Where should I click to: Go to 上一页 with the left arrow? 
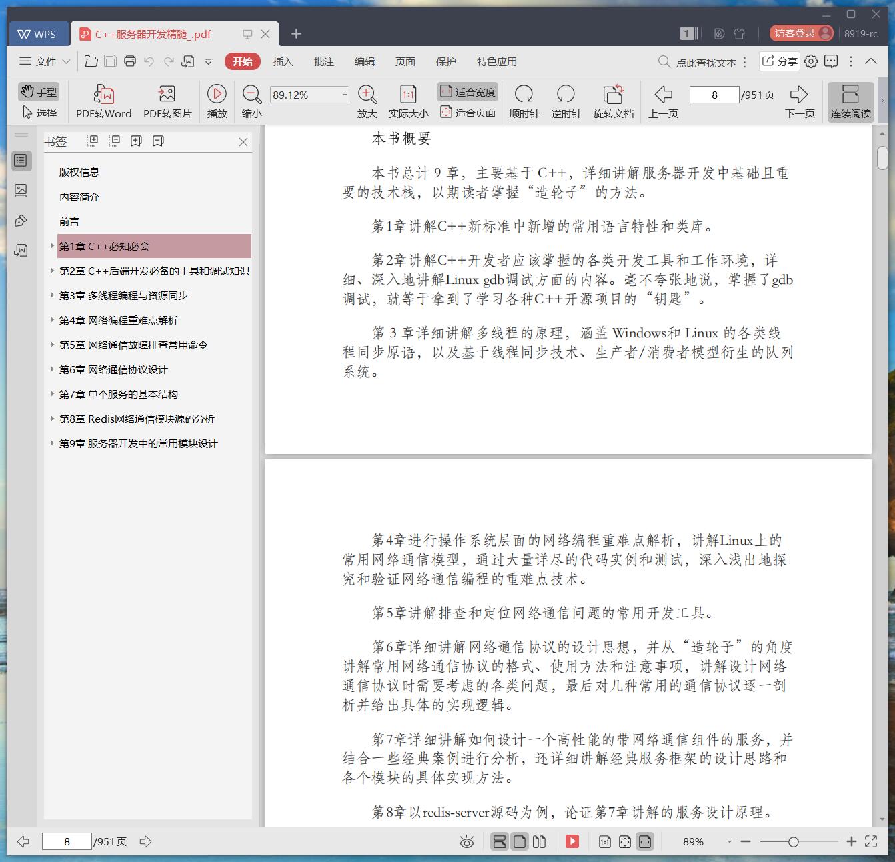point(663,101)
